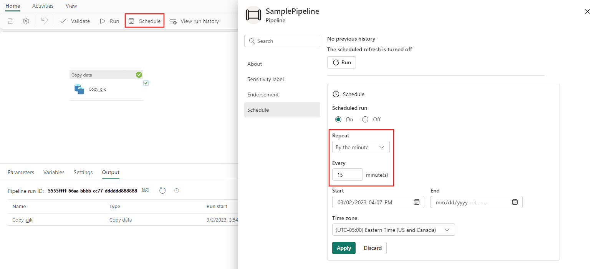Select the Schedule section in sidebar
This screenshot has width=596, height=269.
pos(282,110)
